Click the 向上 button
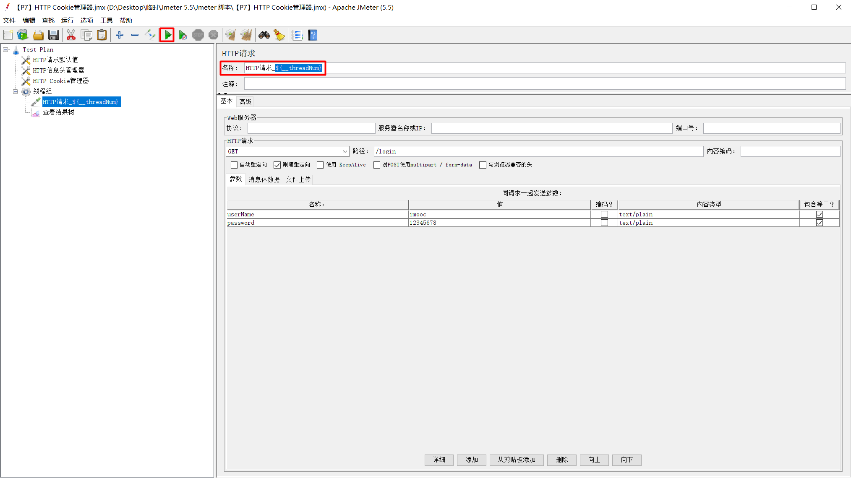The width and height of the screenshot is (851, 478). pyautogui.click(x=594, y=460)
